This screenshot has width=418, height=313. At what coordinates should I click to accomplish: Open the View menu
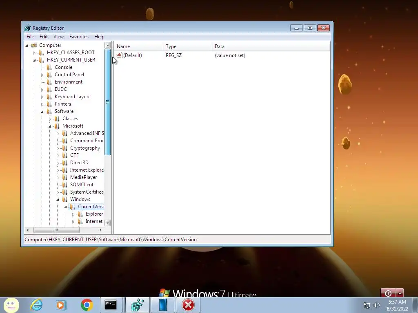click(58, 37)
